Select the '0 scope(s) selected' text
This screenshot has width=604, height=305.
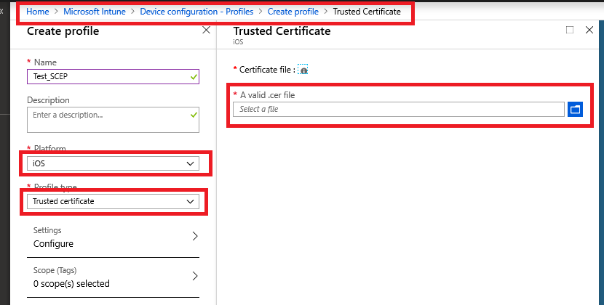tap(71, 284)
